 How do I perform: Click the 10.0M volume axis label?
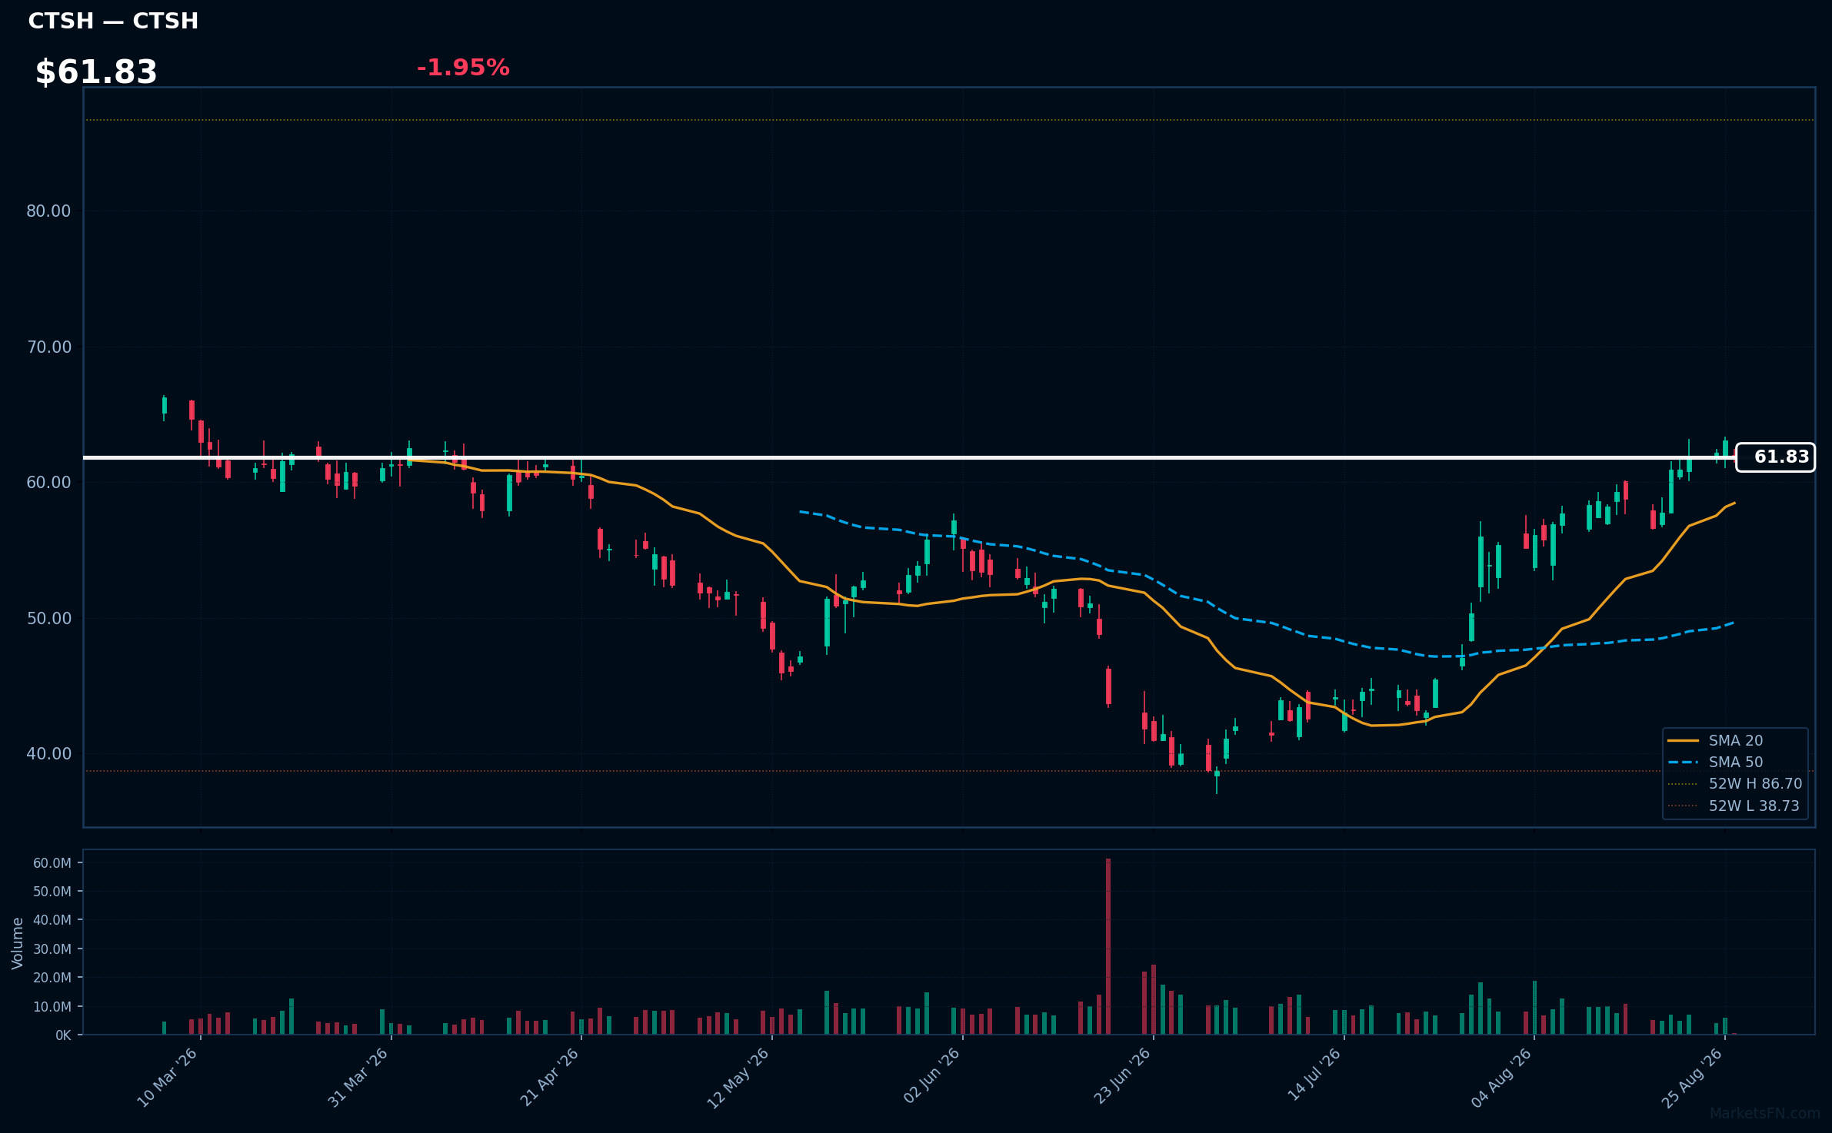point(52,1007)
